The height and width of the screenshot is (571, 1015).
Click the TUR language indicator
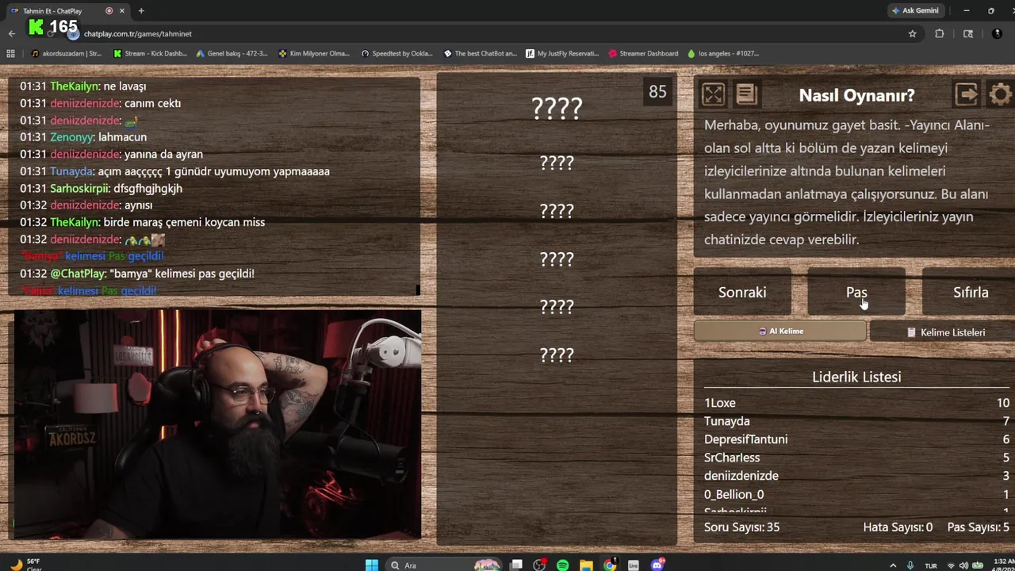(x=932, y=565)
